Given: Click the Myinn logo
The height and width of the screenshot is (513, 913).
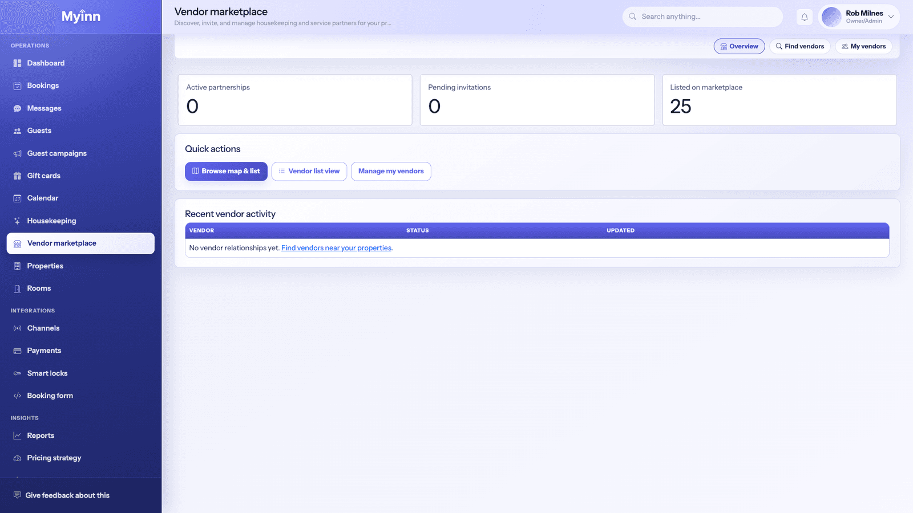Looking at the screenshot, I should [81, 17].
